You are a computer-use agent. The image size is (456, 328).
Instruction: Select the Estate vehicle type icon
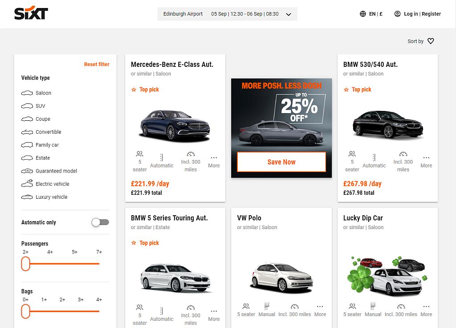tap(26, 158)
